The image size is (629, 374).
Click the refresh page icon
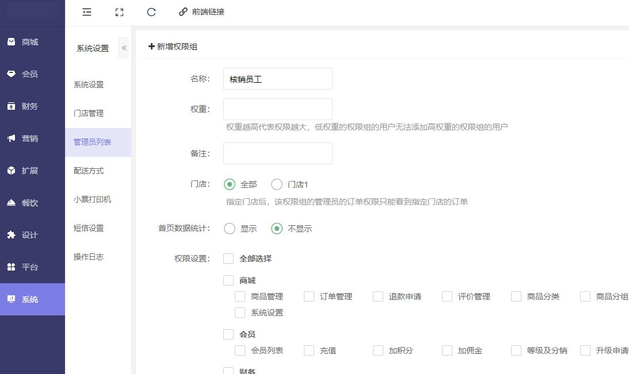tap(151, 11)
